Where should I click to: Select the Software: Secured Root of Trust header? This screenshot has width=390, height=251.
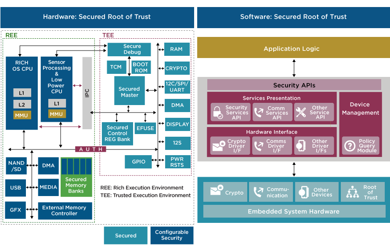click(x=293, y=17)
